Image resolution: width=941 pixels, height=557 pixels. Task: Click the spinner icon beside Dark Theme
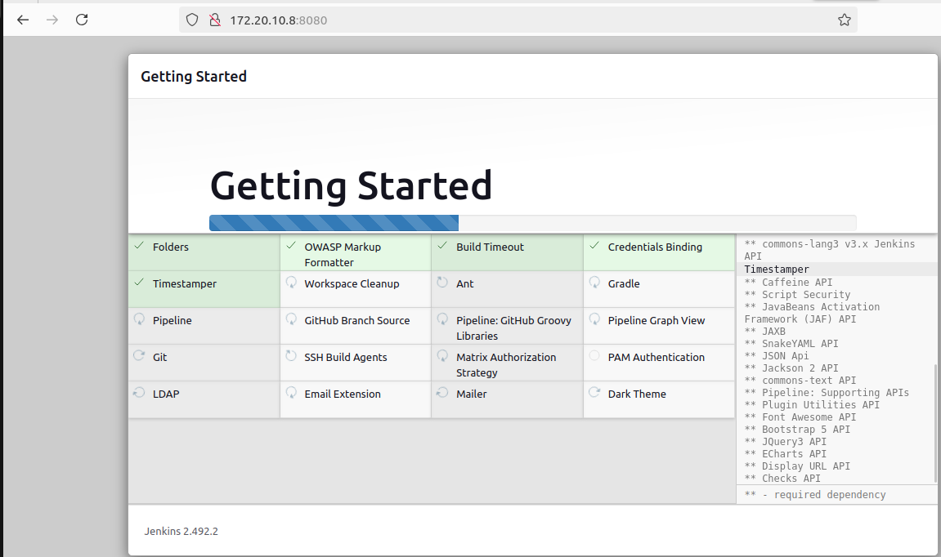coord(594,393)
